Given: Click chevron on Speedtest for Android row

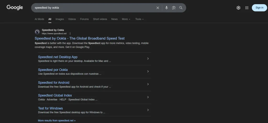Looking at the screenshot, I should point(148,84).
